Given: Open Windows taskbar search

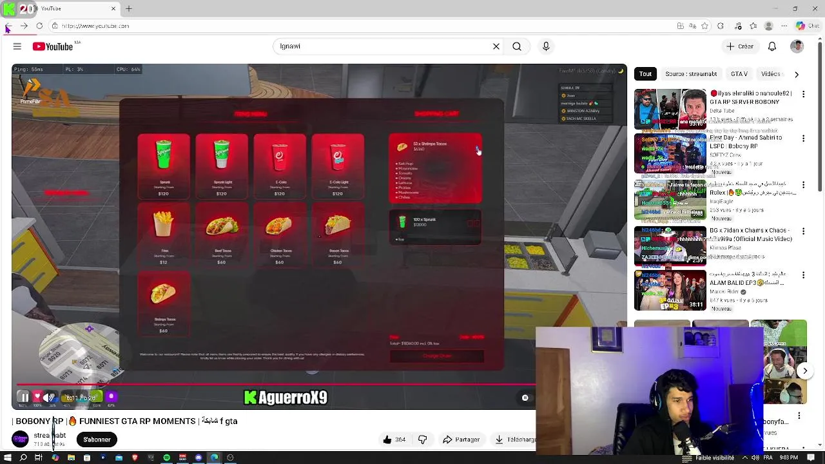Looking at the screenshot, I should 23,458.
